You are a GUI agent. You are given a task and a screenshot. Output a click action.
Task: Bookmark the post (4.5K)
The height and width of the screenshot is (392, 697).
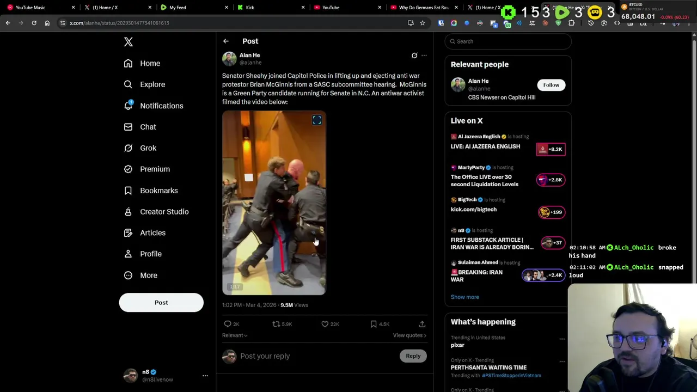click(380, 324)
